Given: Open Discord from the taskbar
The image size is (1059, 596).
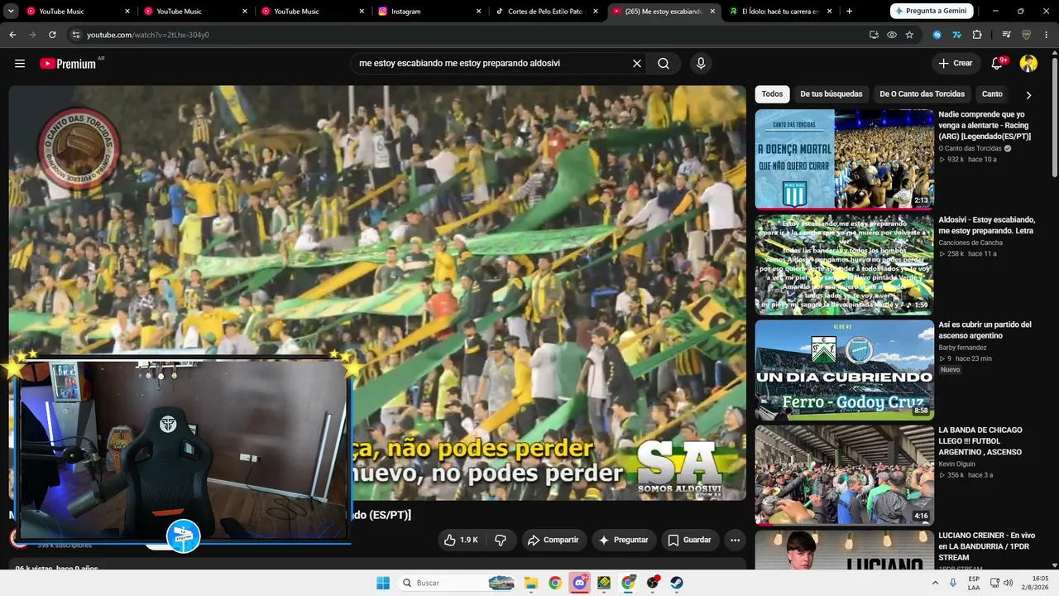Looking at the screenshot, I should pos(580,583).
